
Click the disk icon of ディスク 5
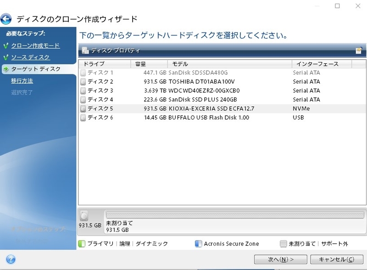[83, 108]
